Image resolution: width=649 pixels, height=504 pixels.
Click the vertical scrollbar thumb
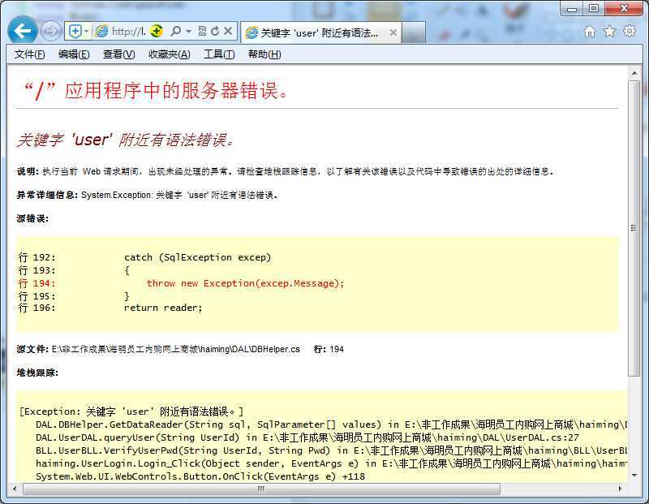[634, 228]
